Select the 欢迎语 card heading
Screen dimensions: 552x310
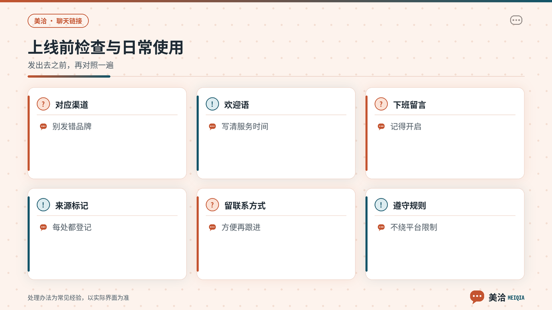pos(236,105)
